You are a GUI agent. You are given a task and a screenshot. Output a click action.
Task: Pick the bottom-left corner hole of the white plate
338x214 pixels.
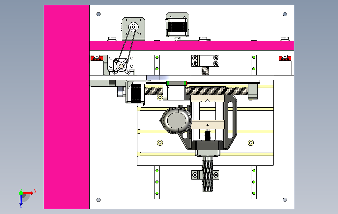coord(99,200)
